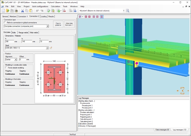Image resolution: width=191 pixels, height=136 pixels.
Task: Open the connection type dropdown 'End plate connection'
Action: [x=47, y=26]
